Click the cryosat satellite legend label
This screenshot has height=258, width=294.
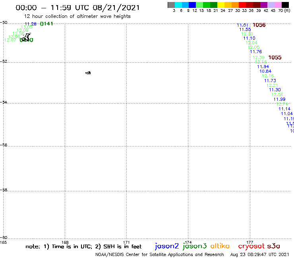click(x=251, y=246)
